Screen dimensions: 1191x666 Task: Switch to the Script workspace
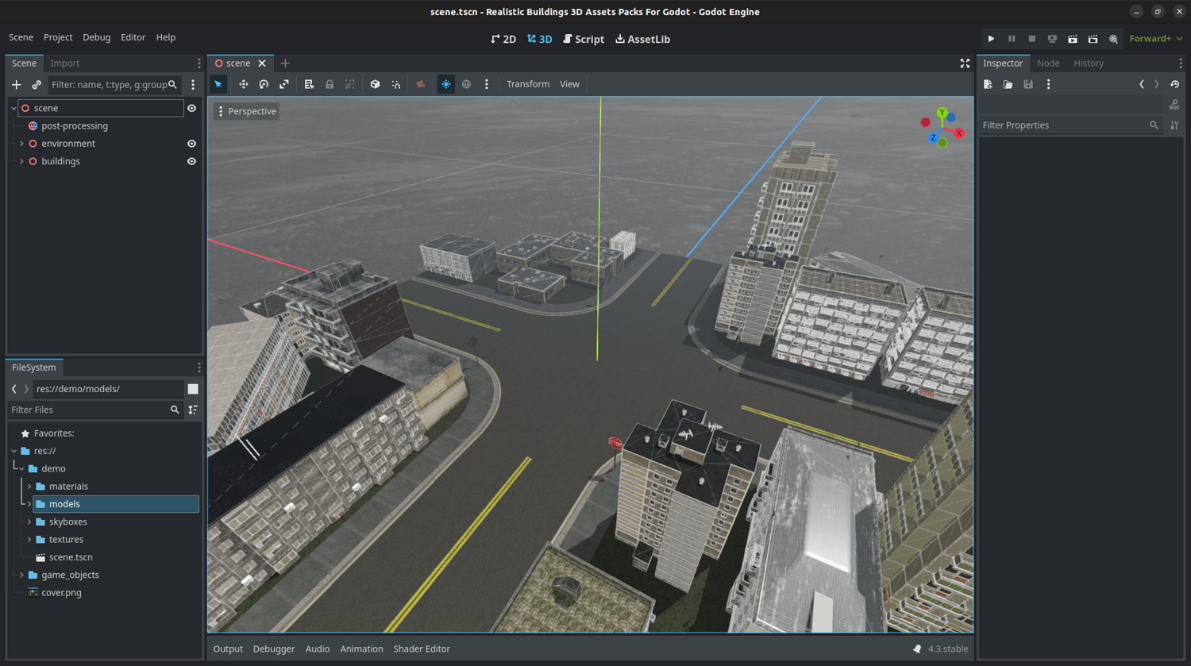[x=584, y=39]
